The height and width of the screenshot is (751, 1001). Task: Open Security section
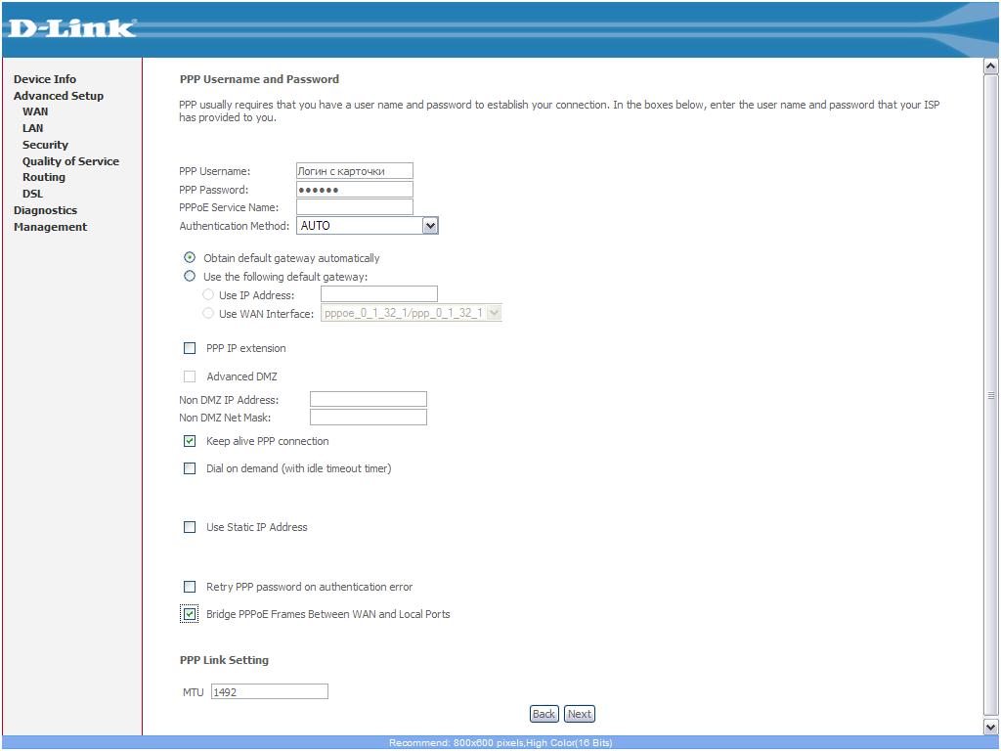point(45,145)
